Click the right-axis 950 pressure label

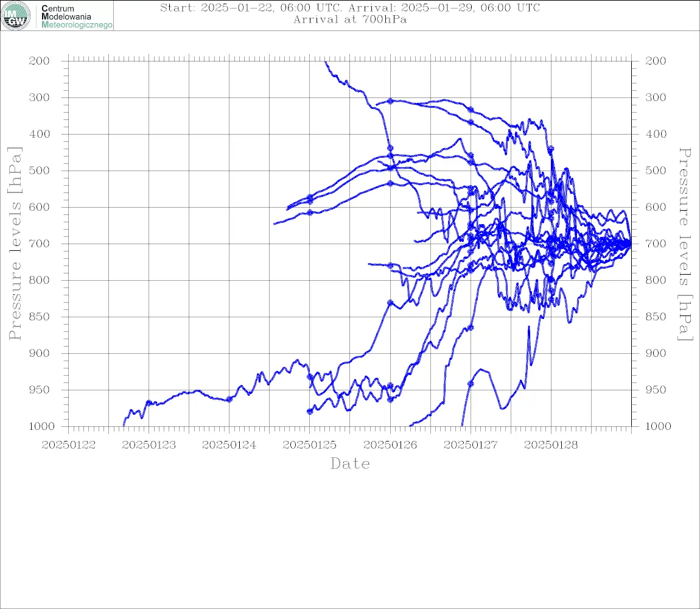[x=656, y=390]
